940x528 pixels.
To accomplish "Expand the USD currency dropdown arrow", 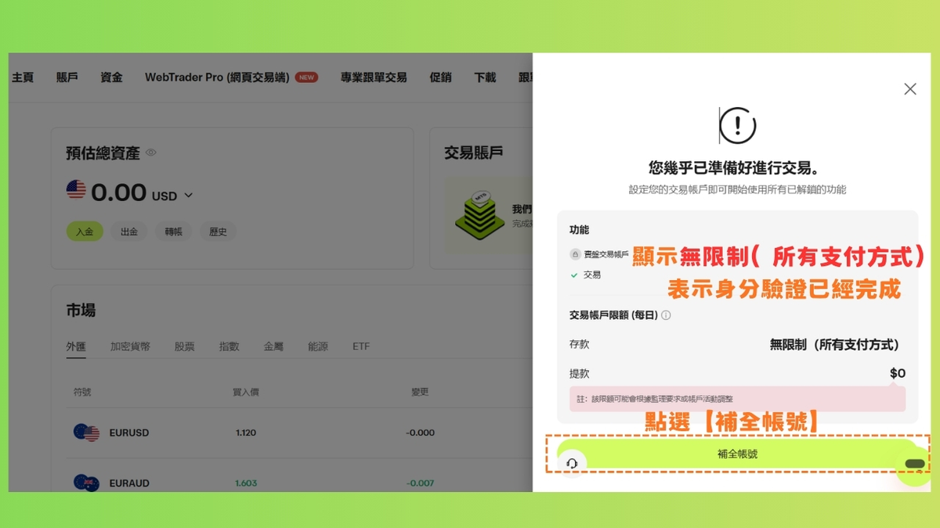I will tap(188, 196).
